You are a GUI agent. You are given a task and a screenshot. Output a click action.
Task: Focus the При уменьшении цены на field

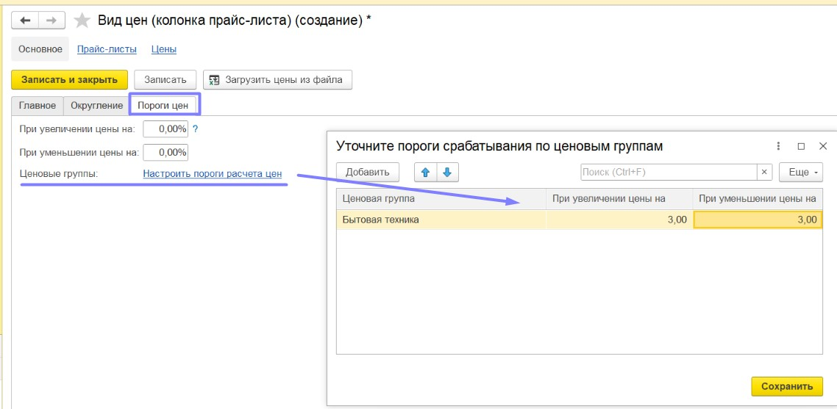[165, 152]
